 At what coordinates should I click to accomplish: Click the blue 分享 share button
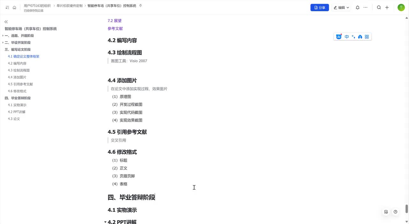coord(320,7)
